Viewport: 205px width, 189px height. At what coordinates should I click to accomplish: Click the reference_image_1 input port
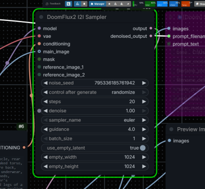click(39, 67)
